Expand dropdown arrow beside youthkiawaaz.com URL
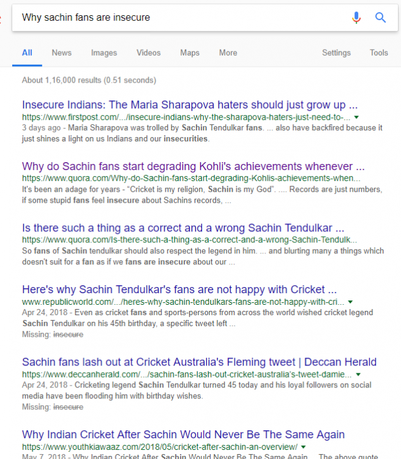Image resolution: width=401 pixels, height=459 pixels. (x=304, y=447)
